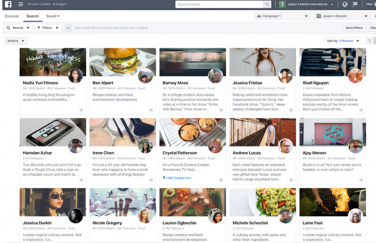
Task: Click the High Engagement link
Action: 177,178
